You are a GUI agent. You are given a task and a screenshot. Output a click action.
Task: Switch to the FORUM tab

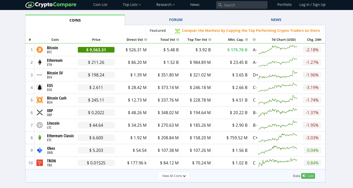point(176,19)
